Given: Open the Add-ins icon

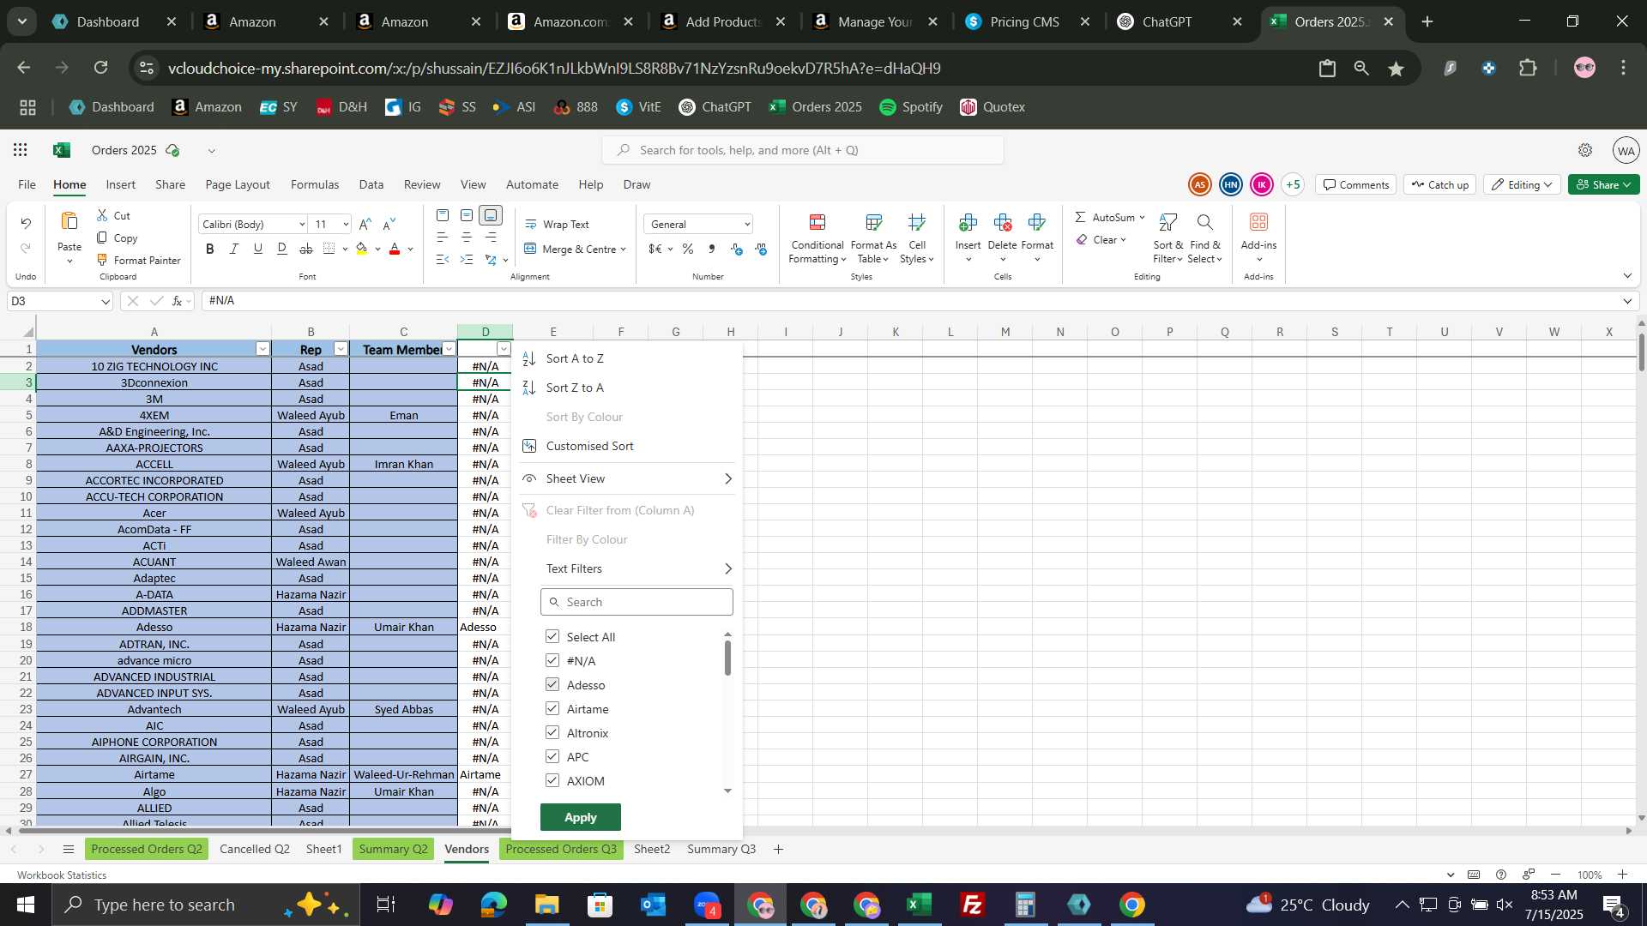Looking at the screenshot, I should 1258,223.
